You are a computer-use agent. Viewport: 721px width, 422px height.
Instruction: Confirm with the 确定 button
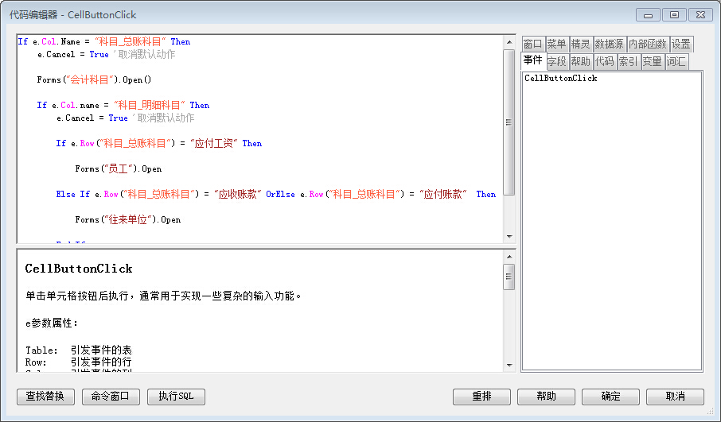coord(610,397)
